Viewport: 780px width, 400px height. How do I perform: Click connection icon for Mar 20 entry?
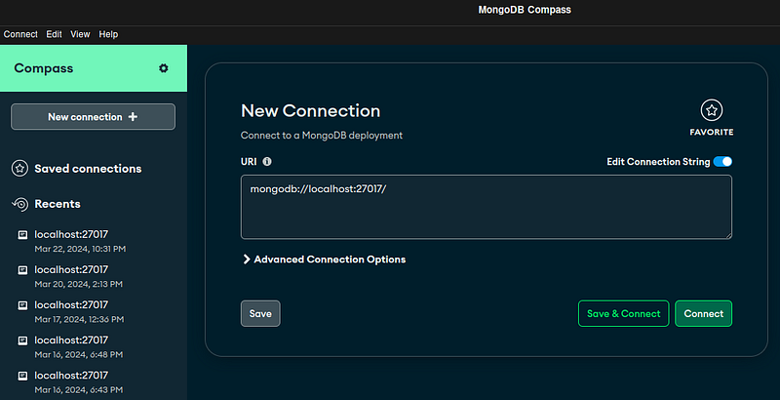click(22, 270)
